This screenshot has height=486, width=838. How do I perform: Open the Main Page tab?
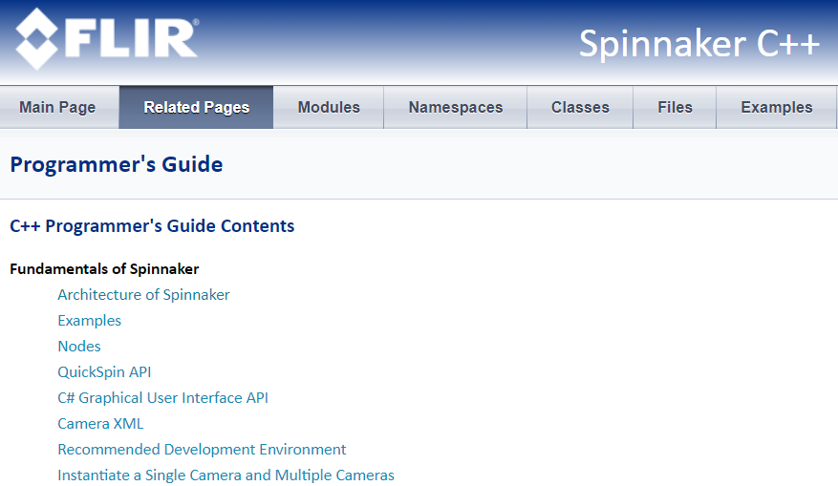click(57, 107)
